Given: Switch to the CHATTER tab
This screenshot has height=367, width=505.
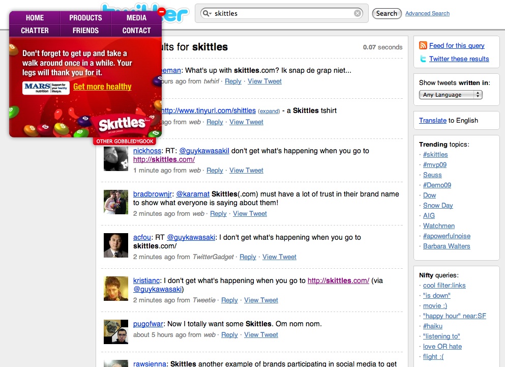Looking at the screenshot, I should tap(34, 30).
